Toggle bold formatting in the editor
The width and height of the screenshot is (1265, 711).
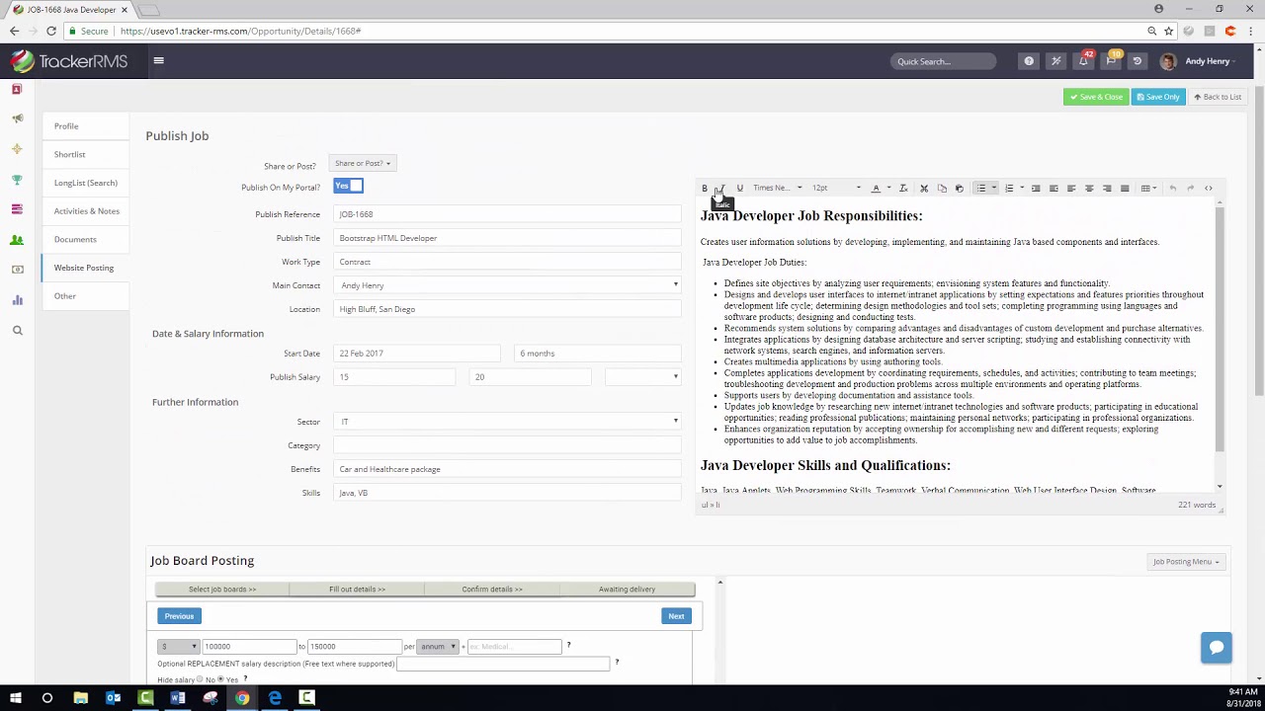pyautogui.click(x=705, y=188)
